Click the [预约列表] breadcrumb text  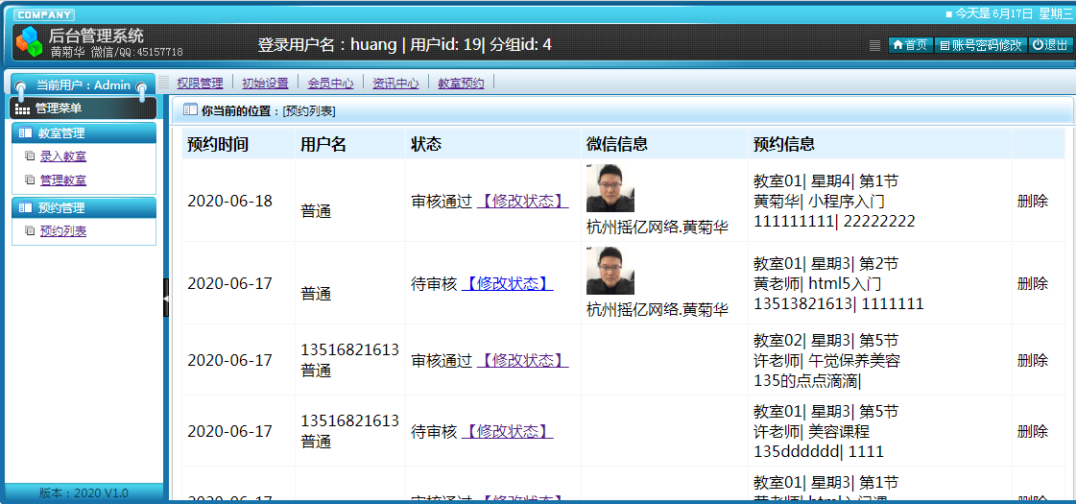309,110
